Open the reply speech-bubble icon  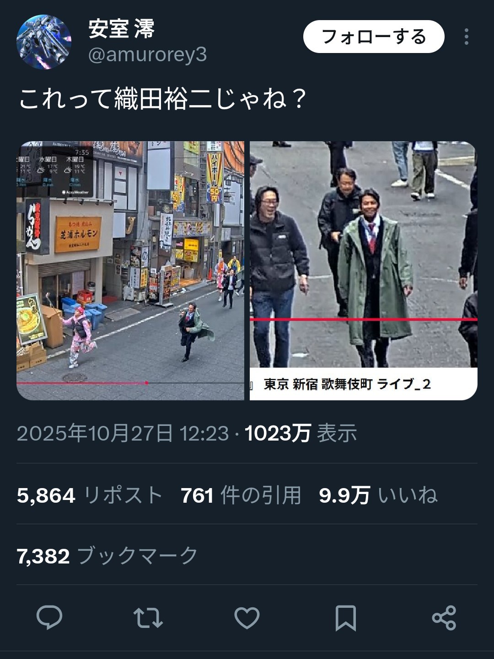click(49, 618)
